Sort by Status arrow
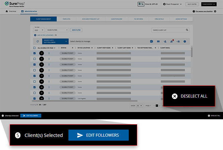223x150 pixels. pos(72,48)
